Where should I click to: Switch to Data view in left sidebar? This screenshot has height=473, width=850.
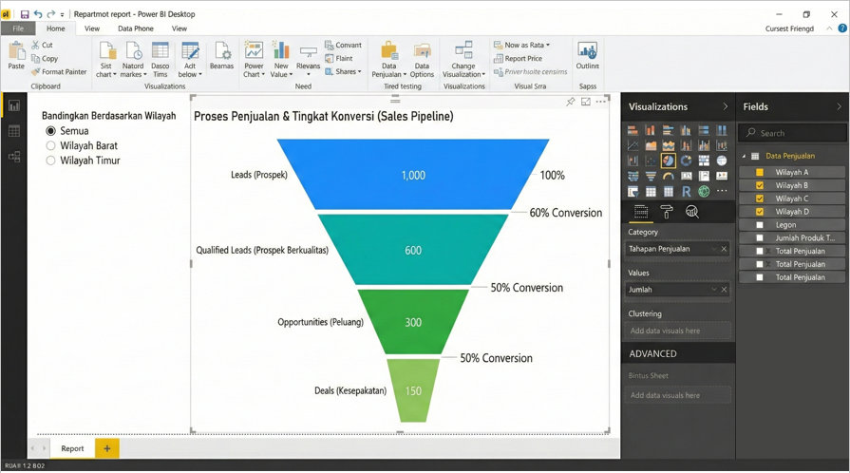coord(14,131)
